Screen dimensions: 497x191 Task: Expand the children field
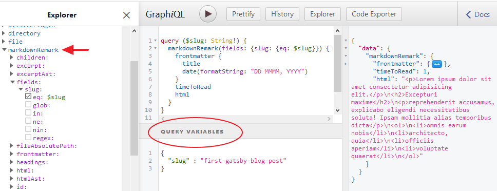[12, 58]
